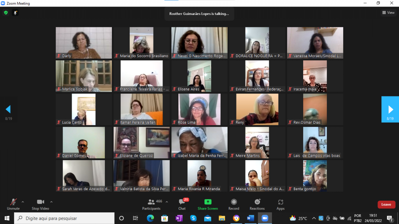Open the Reactions menu
Viewport: 399px width, 224px height.
click(257, 204)
